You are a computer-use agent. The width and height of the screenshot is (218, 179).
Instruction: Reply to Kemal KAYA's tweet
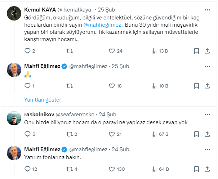coord(27,51)
